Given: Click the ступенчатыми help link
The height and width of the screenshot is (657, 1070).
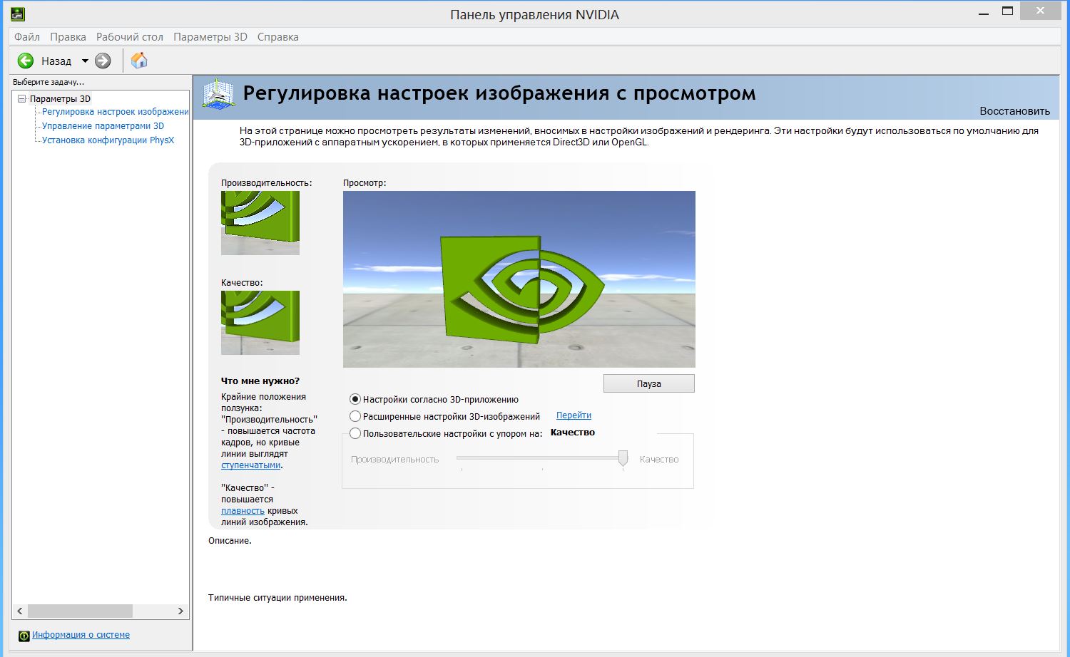Looking at the screenshot, I should 250,465.
